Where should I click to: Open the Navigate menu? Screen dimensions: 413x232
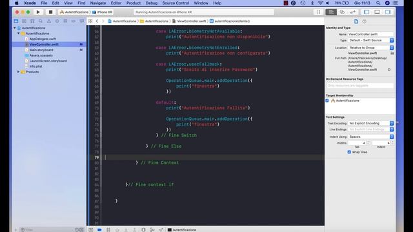click(x=97, y=3)
